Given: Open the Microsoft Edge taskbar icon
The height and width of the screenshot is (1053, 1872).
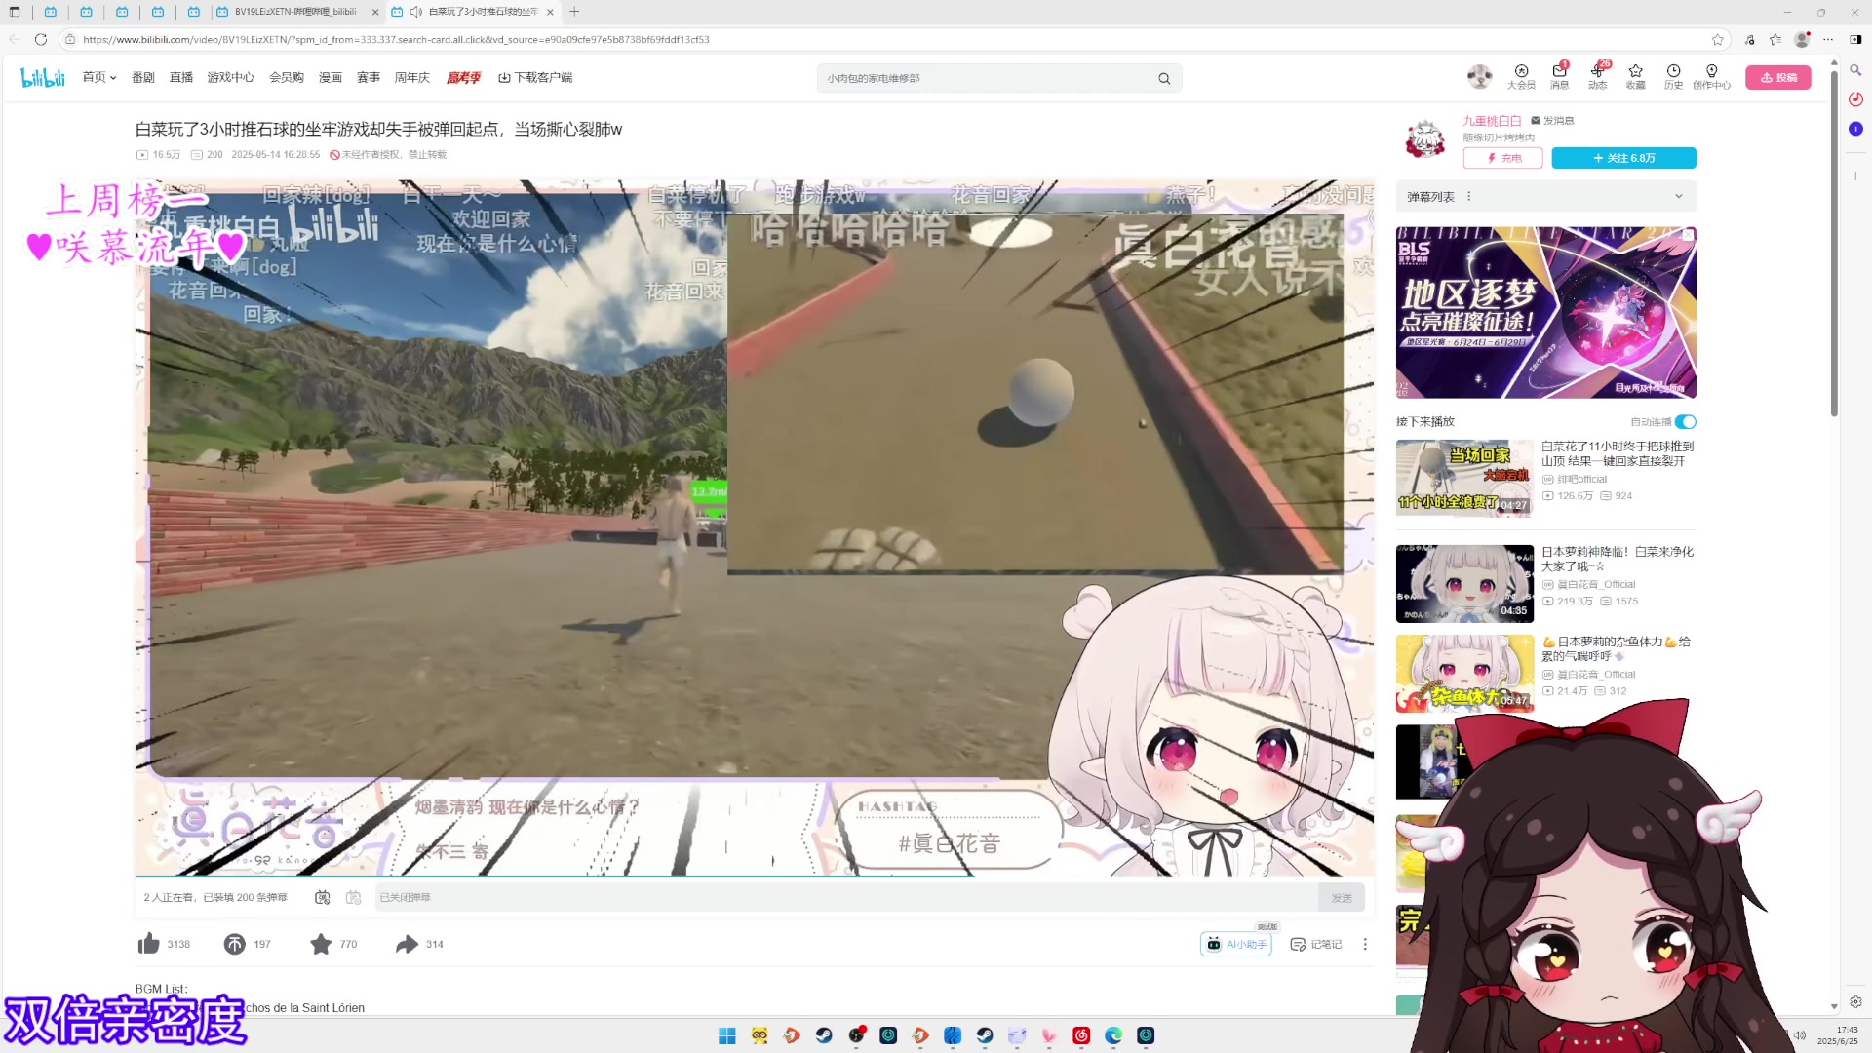Looking at the screenshot, I should pos(1113,1035).
